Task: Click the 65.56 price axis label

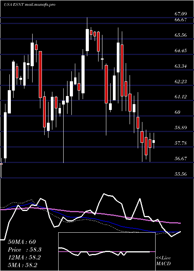Action: 181,35
